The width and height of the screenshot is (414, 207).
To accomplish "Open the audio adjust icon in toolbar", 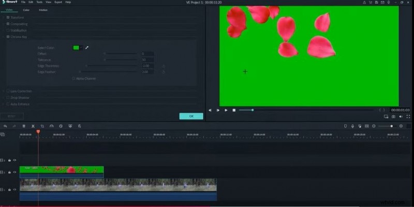I will pyautogui.click(x=80, y=126).
